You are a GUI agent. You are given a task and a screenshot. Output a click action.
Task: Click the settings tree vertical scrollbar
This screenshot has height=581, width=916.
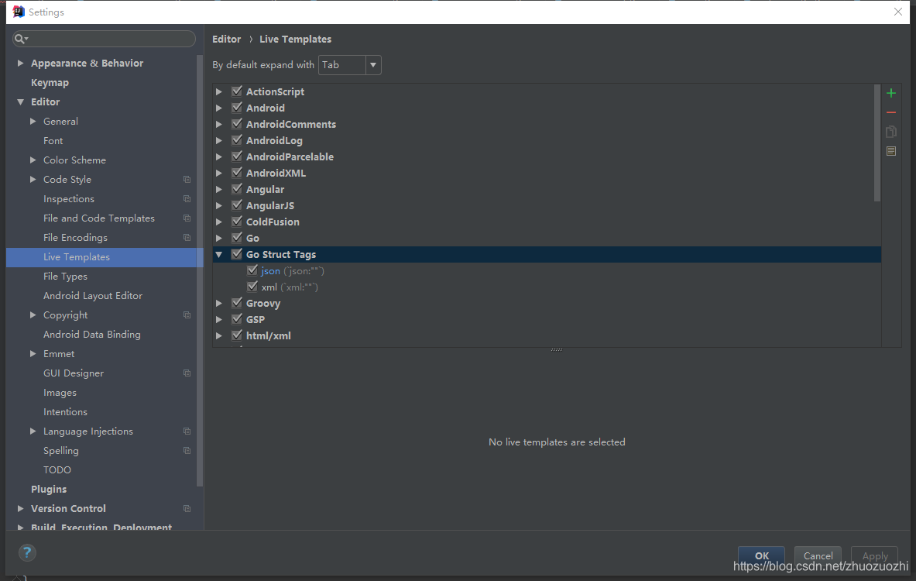click(200, 270)
